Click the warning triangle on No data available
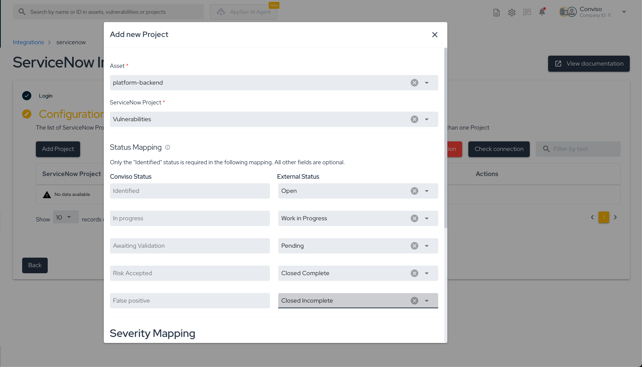The width and height of the screenshot is (642, 367). click(47, 194)
